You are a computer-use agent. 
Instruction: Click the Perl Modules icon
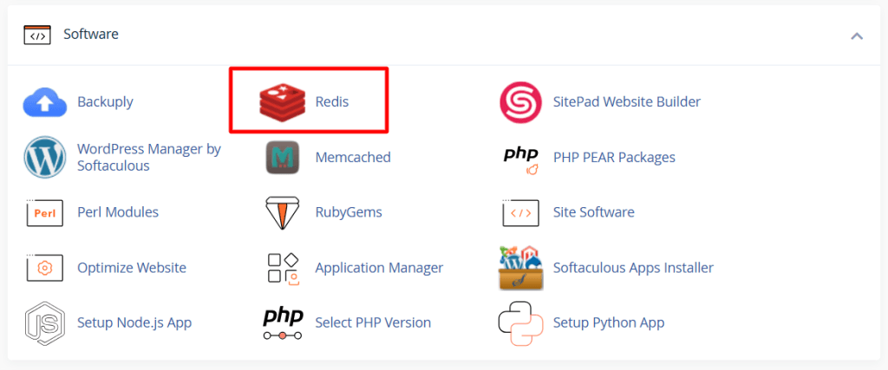tap(45, 212)
